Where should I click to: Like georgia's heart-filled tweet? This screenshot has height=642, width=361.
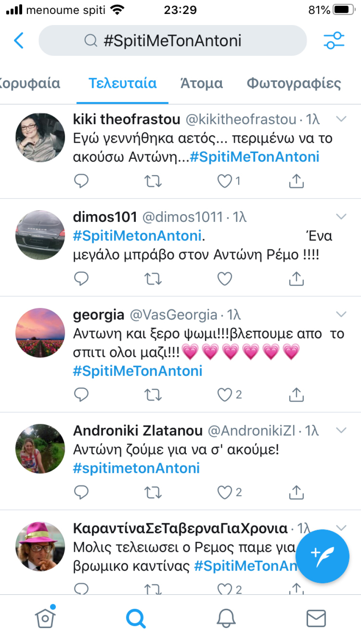224,395
